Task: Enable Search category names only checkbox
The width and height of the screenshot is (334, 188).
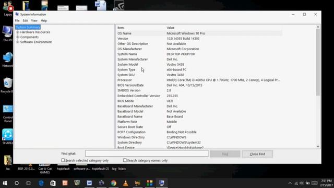Action: 125,160
